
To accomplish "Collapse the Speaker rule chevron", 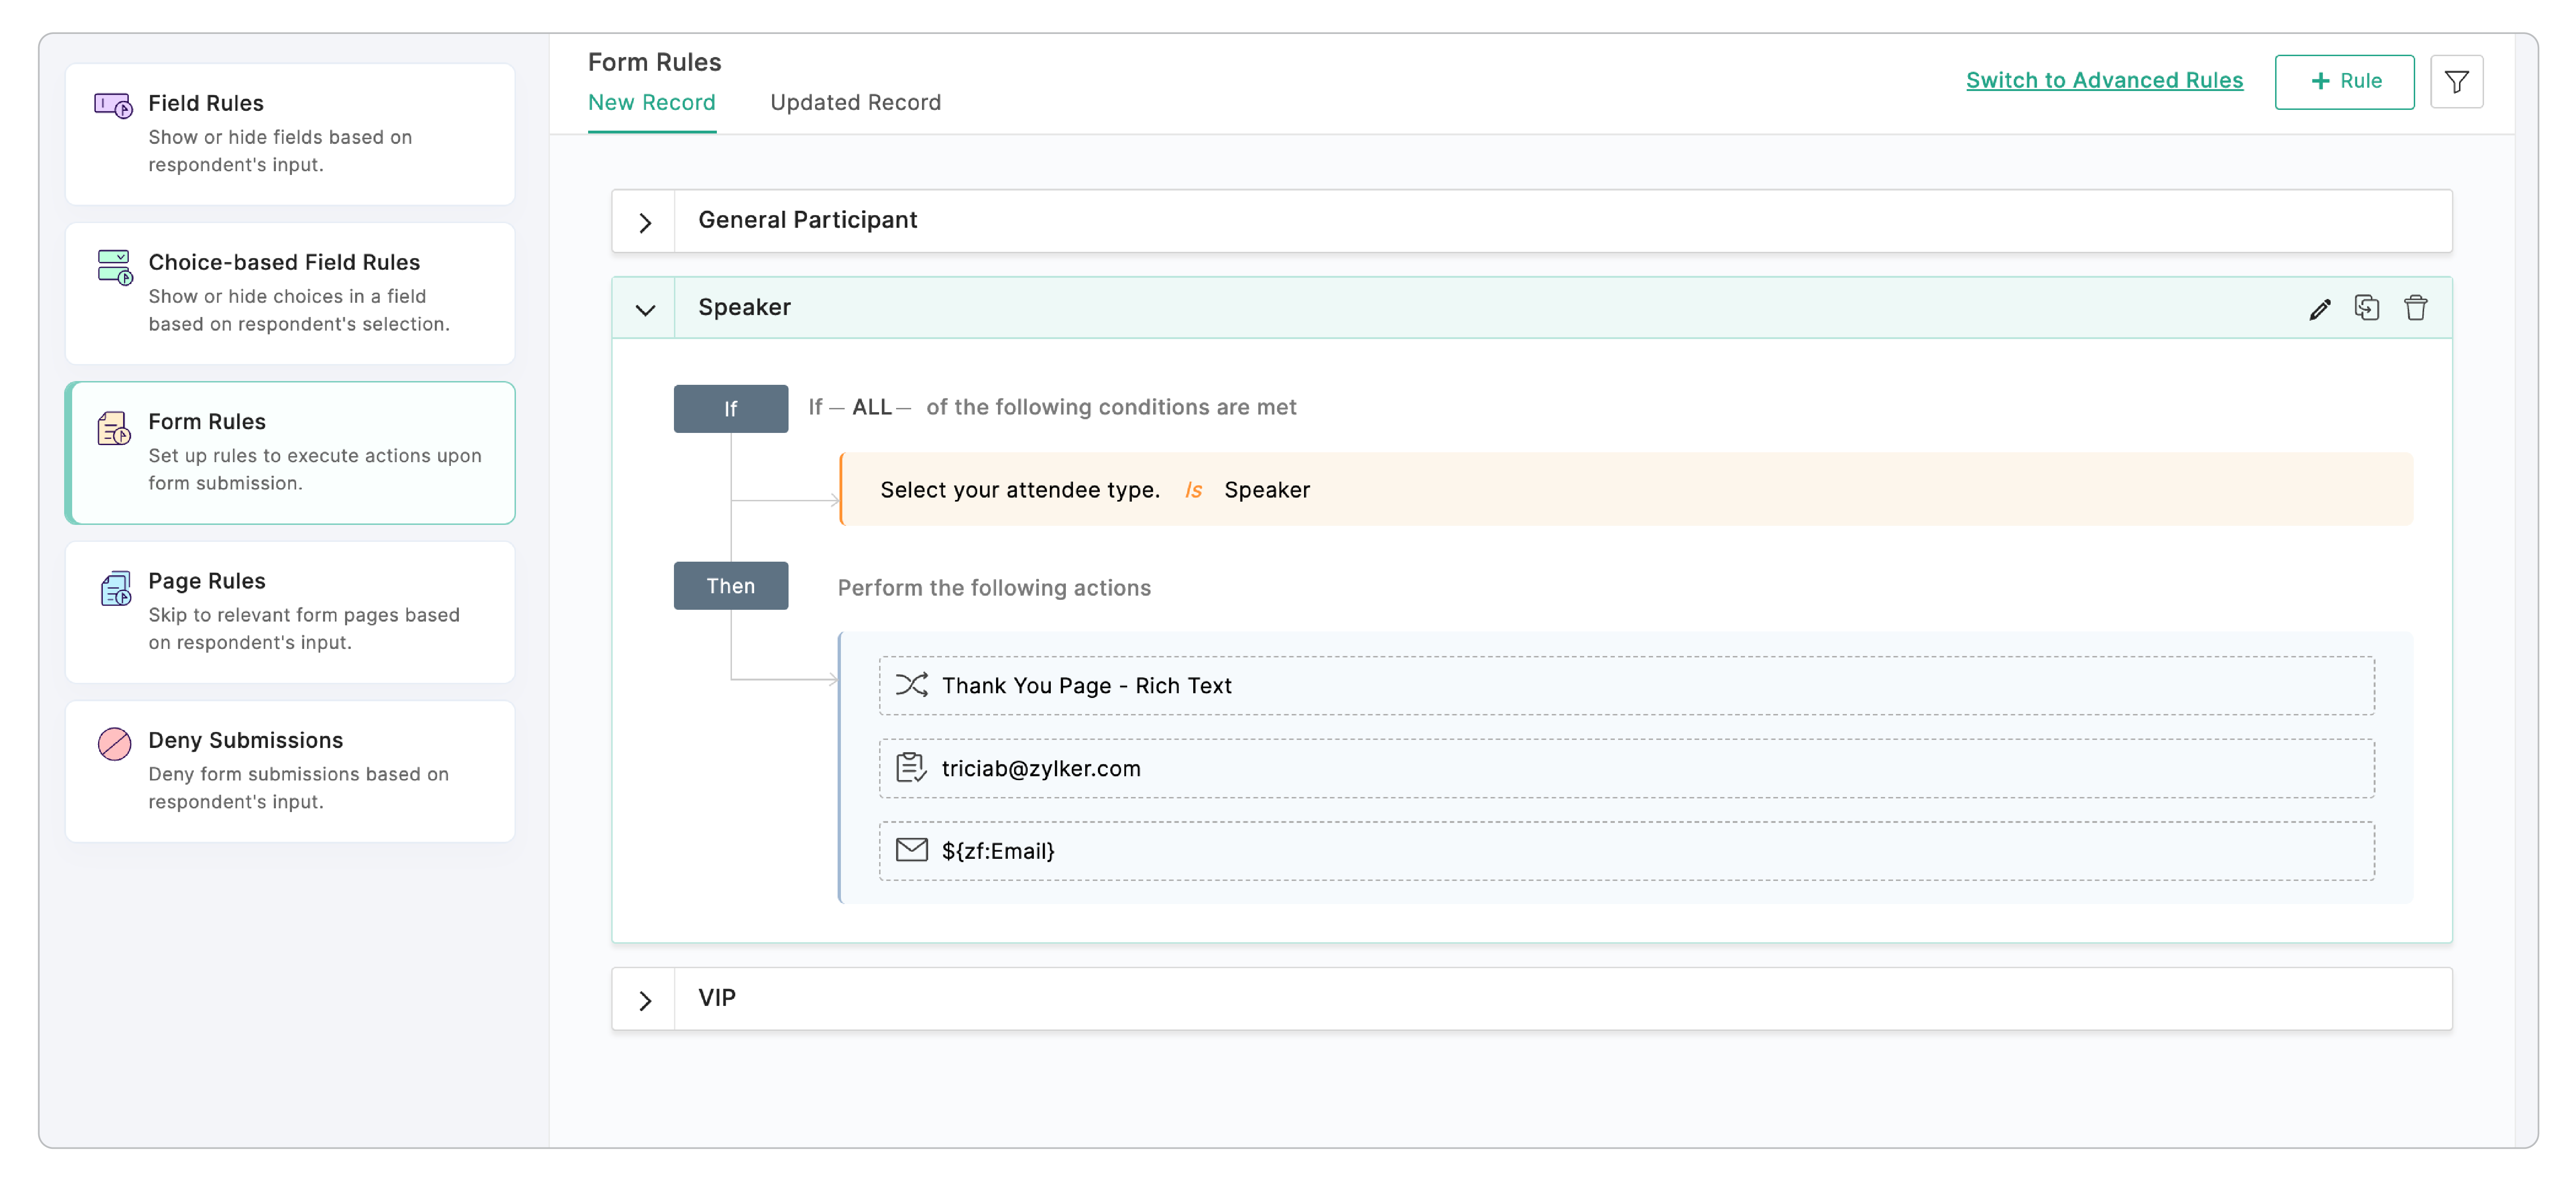I will coord(645,309).
